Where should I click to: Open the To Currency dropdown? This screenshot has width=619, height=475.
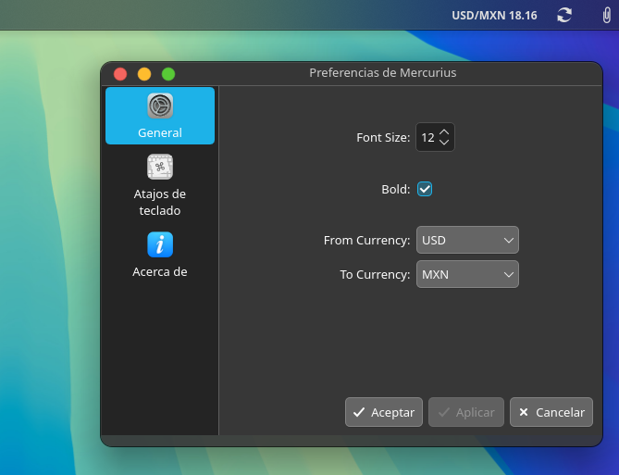coord(467,274)
